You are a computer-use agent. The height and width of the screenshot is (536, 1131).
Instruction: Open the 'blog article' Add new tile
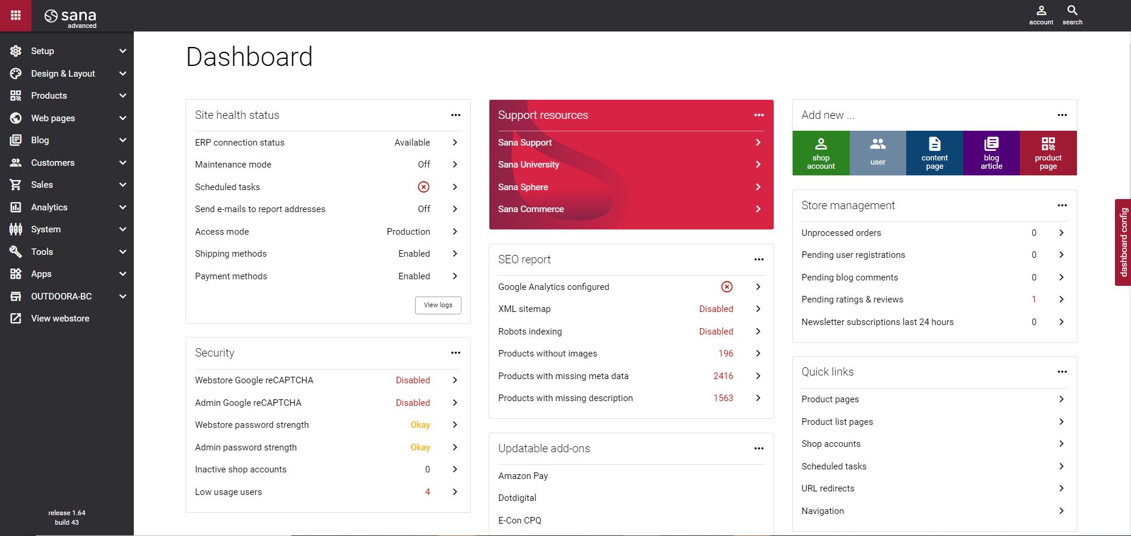tap(991, 153)
